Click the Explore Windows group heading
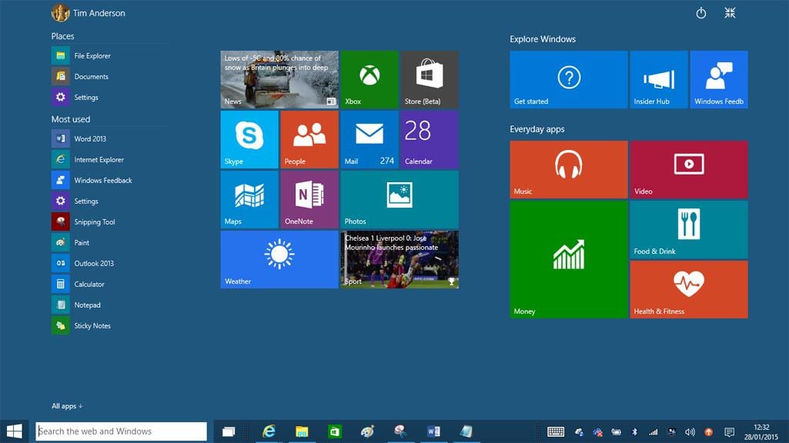This screenshot has height=443, width=789. coord(543,38)
